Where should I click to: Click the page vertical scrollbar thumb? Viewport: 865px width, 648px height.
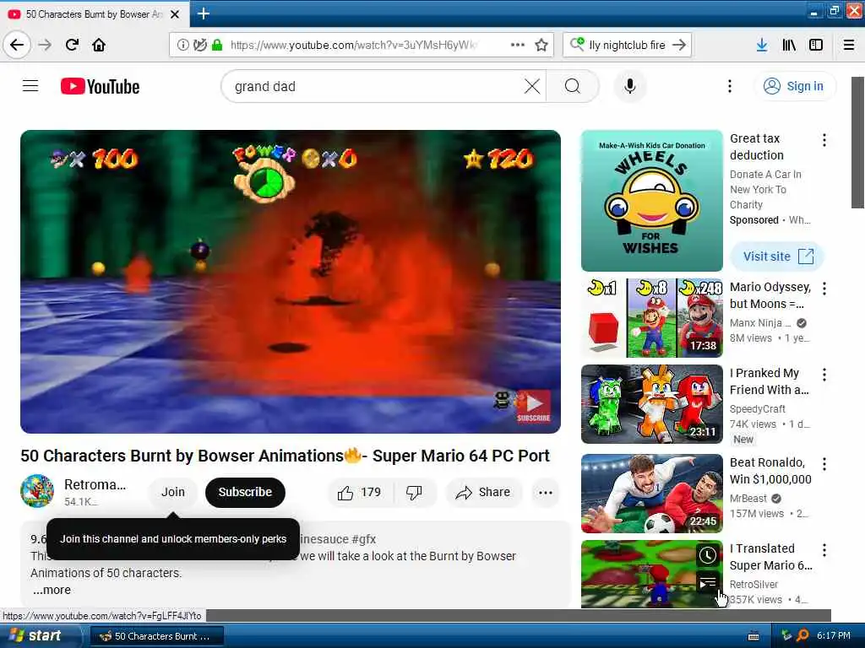[857, 142]
